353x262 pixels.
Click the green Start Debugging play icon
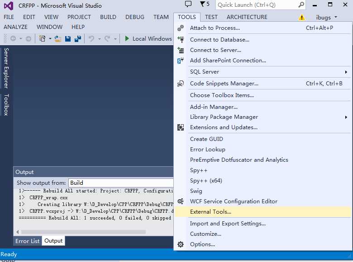coord(127,39)
